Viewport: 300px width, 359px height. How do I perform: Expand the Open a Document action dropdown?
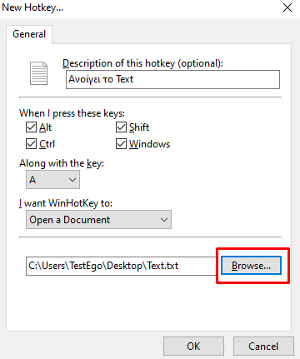[98, 220]
